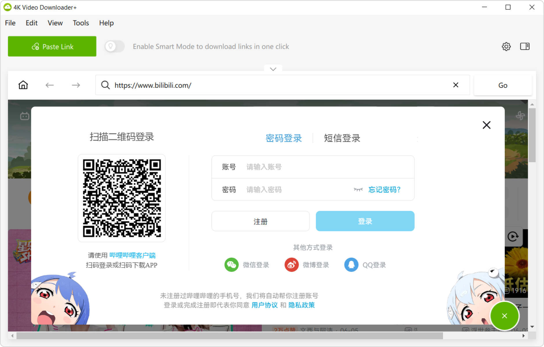This screenshot has width=544, height=347.
Task: Open settings with the gear icon
Action: (506, 47)
